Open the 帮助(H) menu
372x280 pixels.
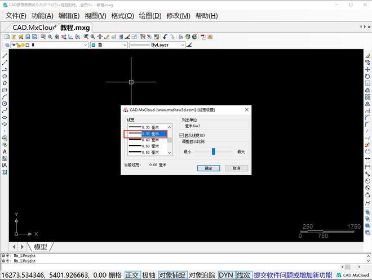pyautogui.click(x=207, y=16)
